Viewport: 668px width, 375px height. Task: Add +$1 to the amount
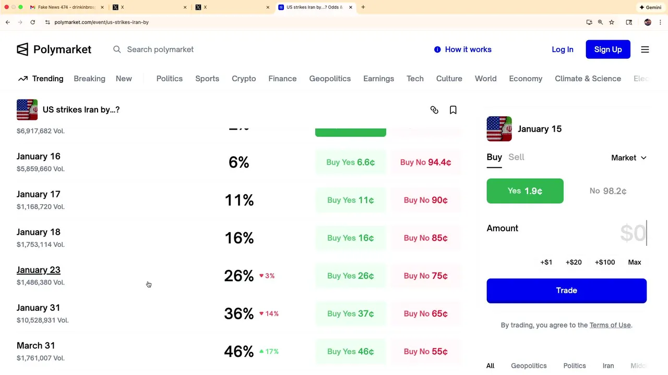tap(546, 262)
